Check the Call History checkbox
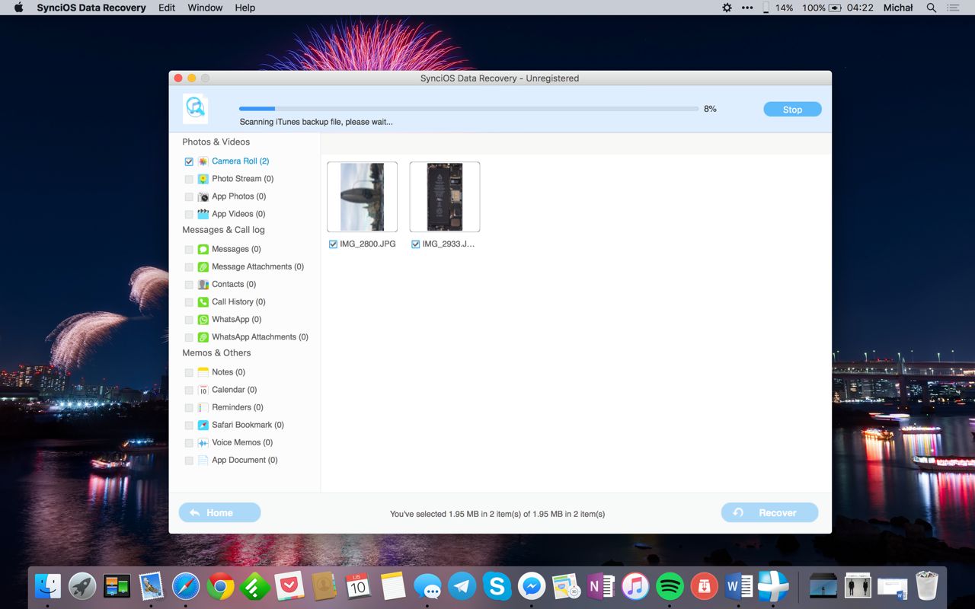 189,301
